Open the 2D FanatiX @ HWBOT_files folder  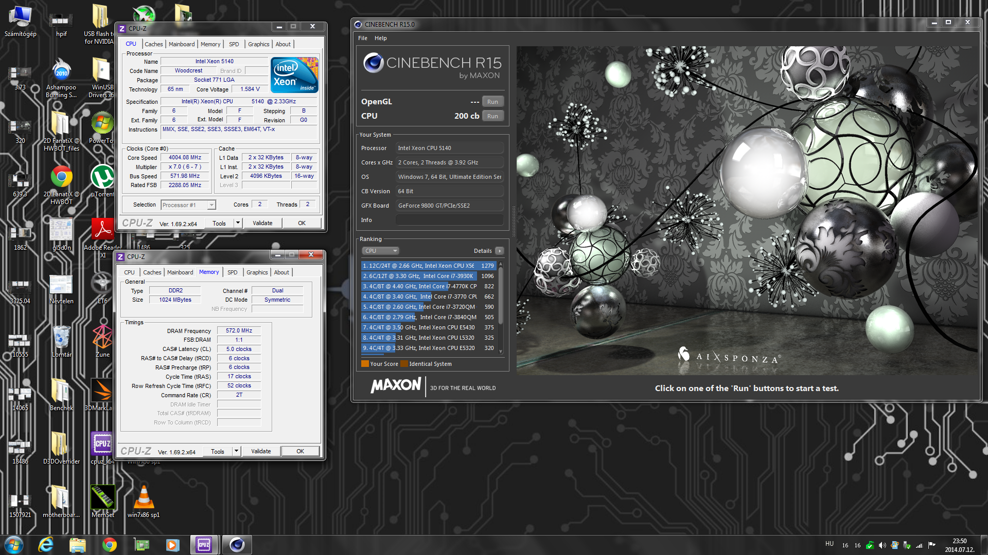tap(61, 132)
